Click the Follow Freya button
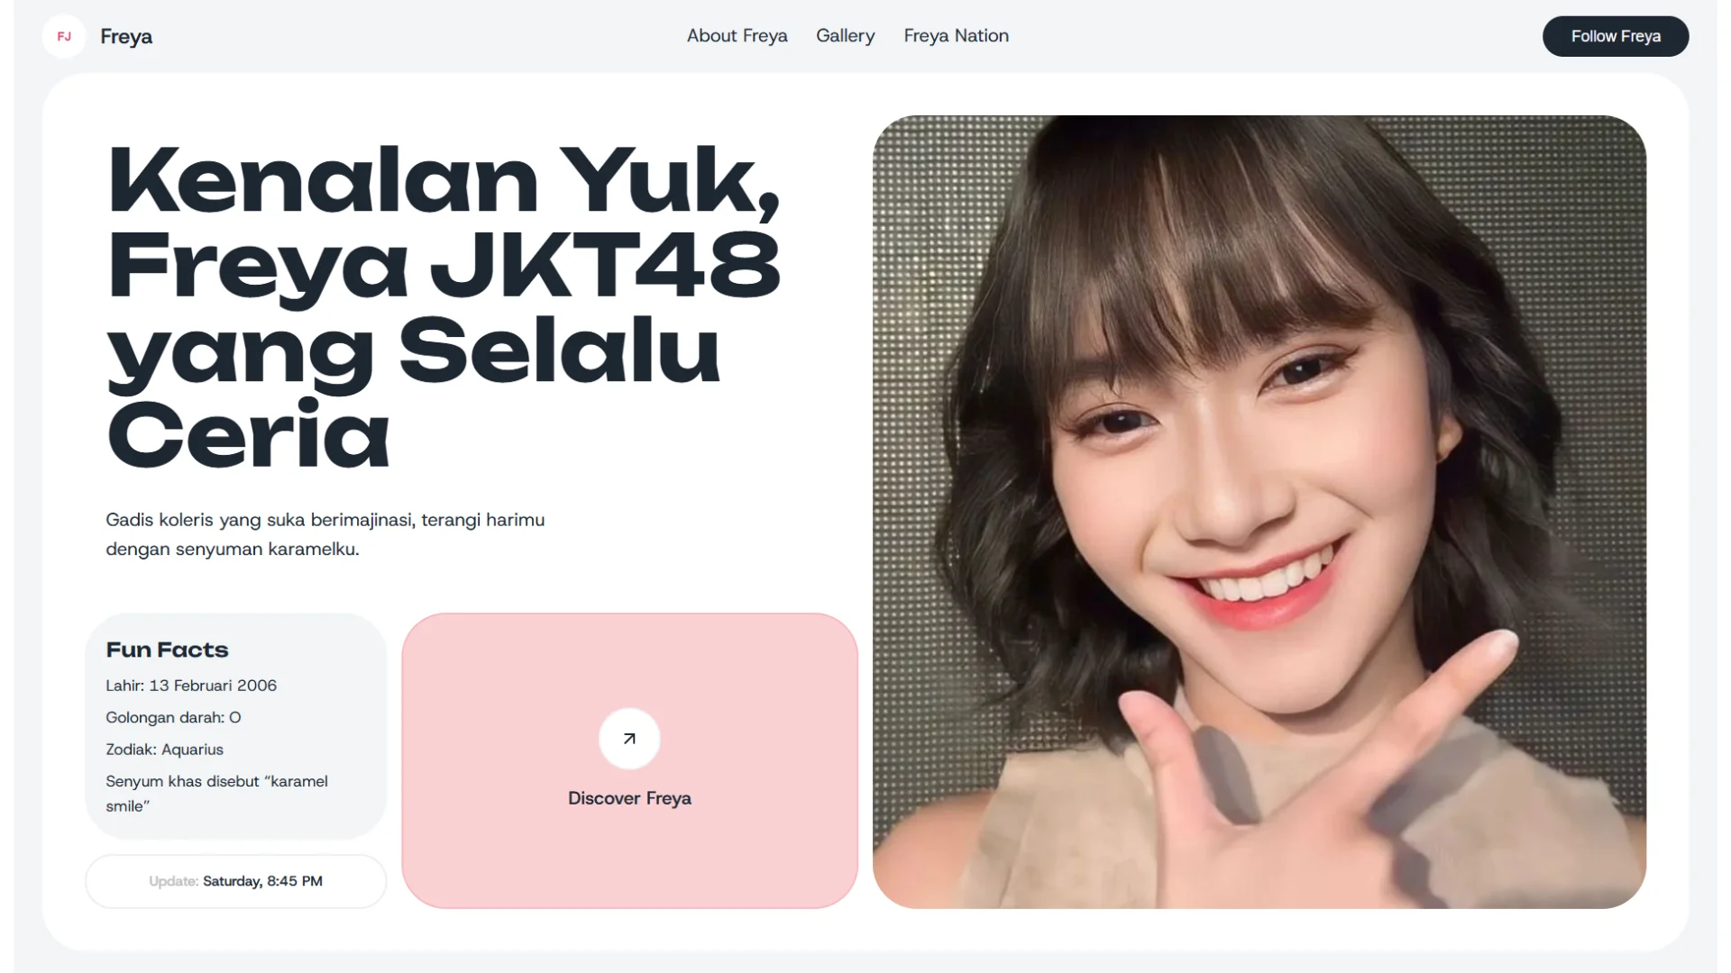 click(x=1616, y=36)
